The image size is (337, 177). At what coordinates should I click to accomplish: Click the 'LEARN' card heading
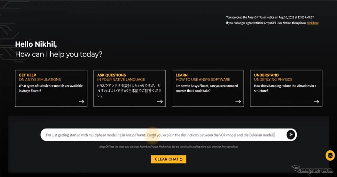(x=182, y=75)
